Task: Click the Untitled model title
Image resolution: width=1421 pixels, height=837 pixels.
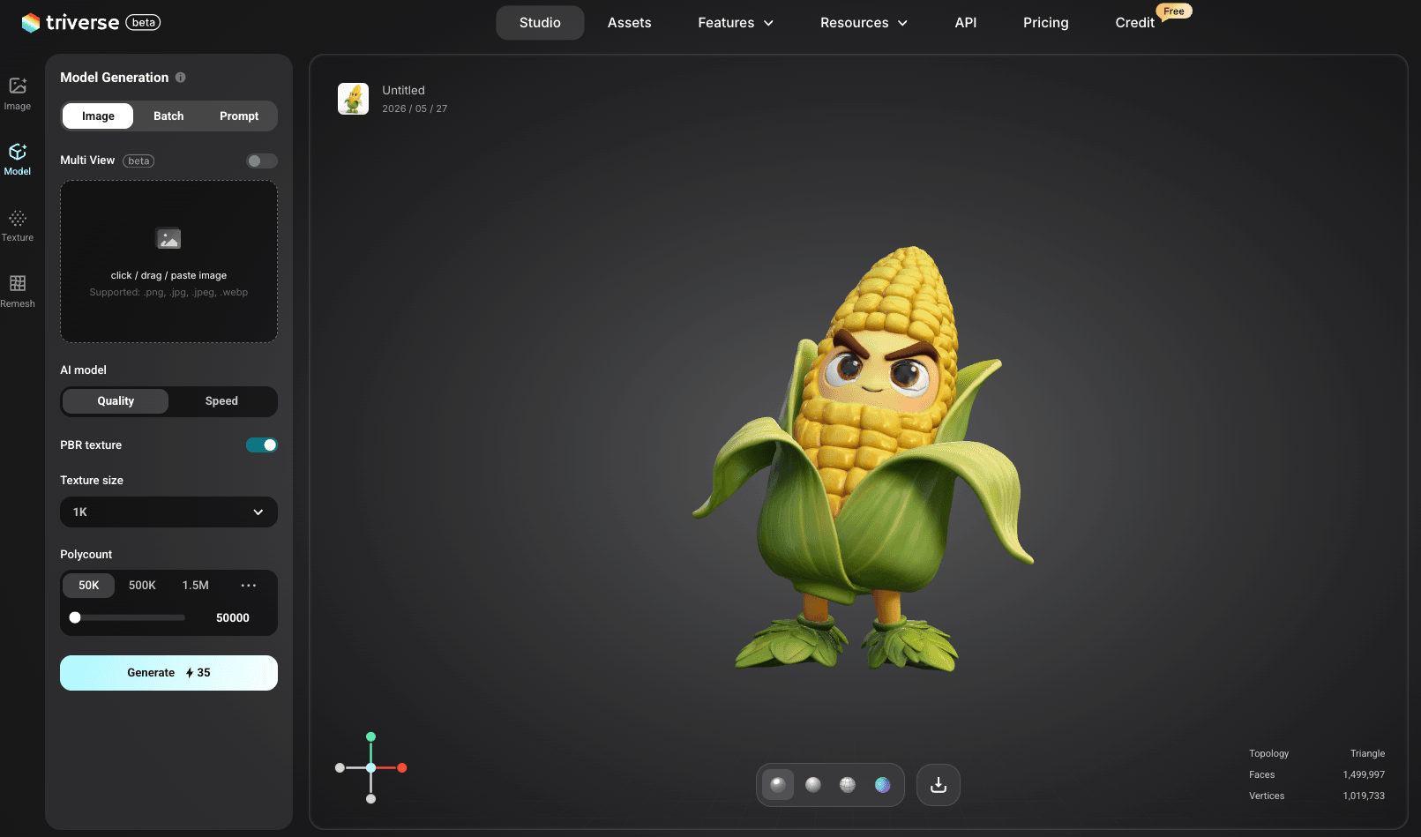Action: coord(403,91)
